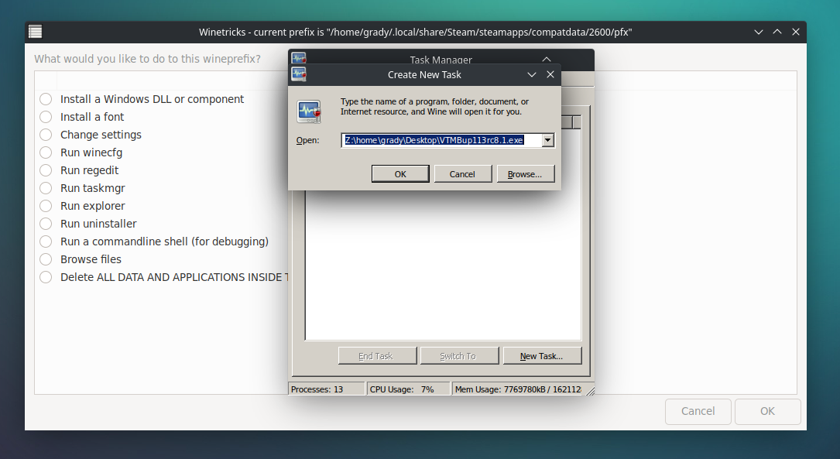Select Run uninstaller option
840x459 pixels.
pos(46,224)
